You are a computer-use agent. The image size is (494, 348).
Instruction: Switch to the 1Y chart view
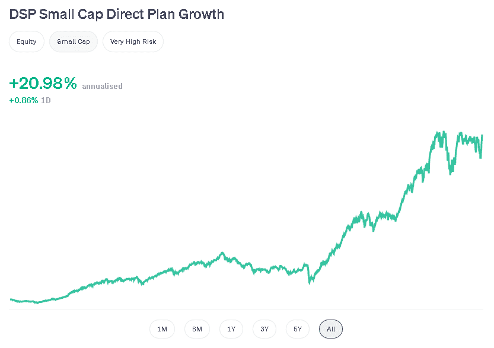tap(231, 329)
